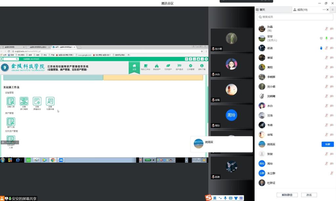Click 黄阳's avatar in the member list
This screenshot has height=201, width=336.
262,67
